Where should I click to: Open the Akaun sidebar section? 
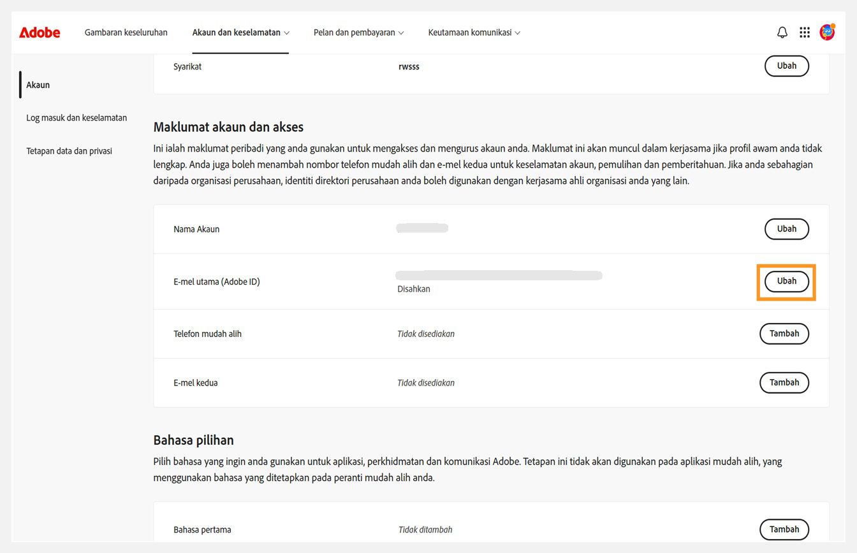point(38,84)
